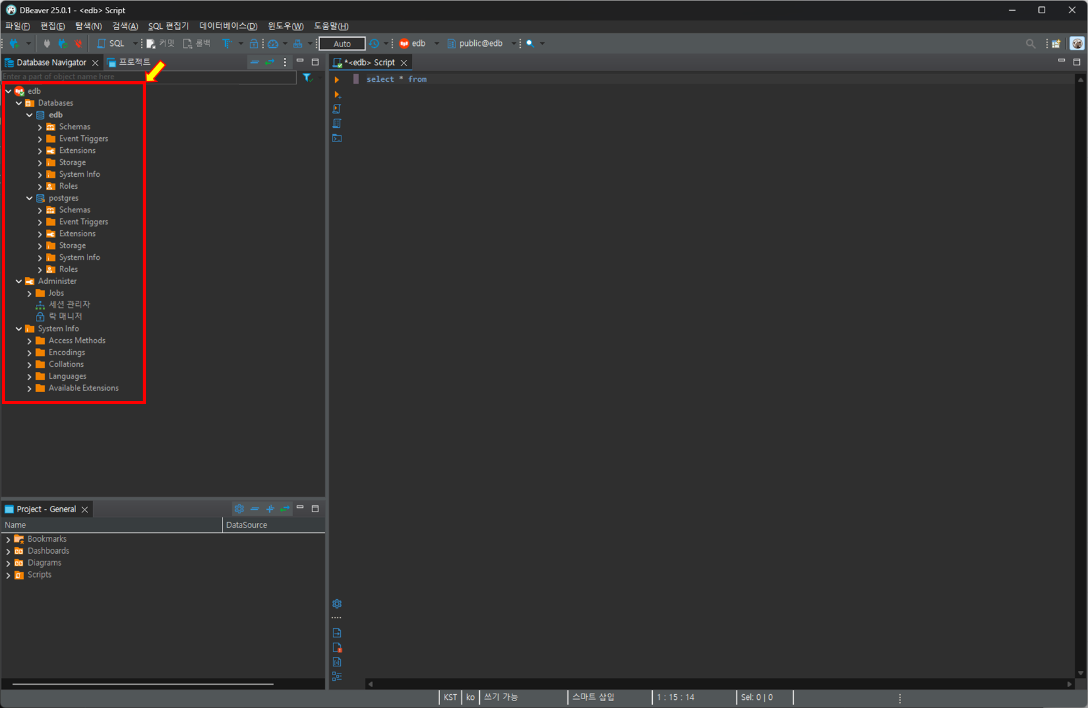Expand the Scripts folder in Project panel
1088x708 pixels.
(x=8, y=575)
